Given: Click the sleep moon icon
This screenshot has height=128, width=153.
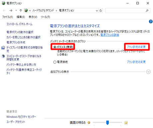Looking at the screenshot, I should [x=3, y=56].
